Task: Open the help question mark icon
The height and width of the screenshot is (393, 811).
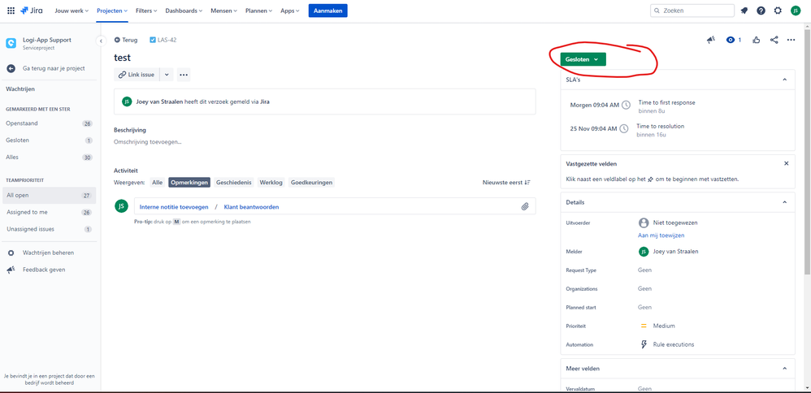Action: tap(761, 11)
